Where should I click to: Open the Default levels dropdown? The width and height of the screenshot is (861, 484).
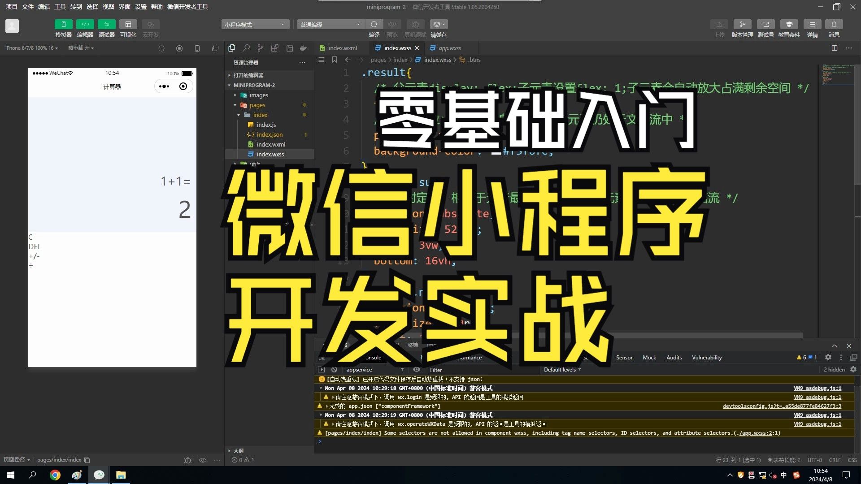(x=562, y=370)
